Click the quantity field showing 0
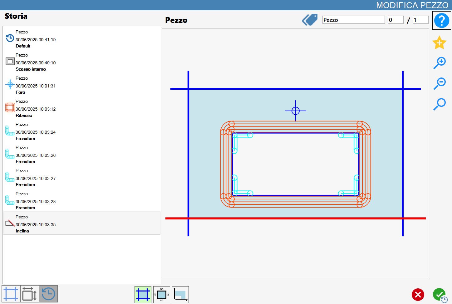Viewport: 452px width, 304px height. (x=395, y=20)
